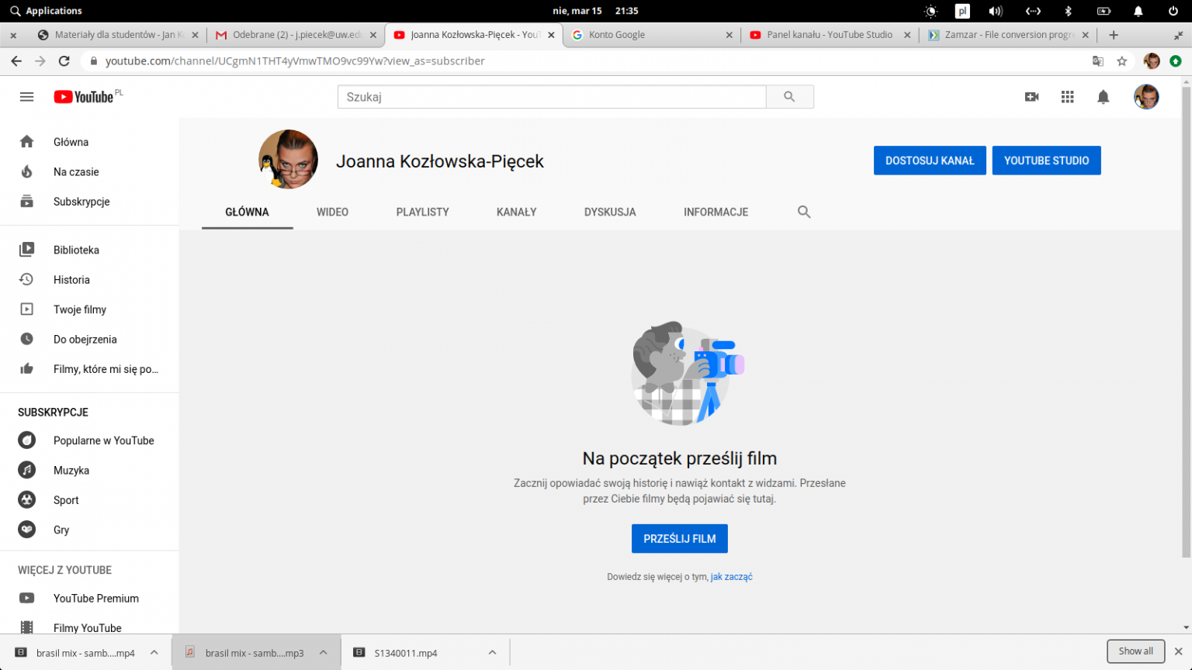Expand options for S1340011.mp4 download
The width and height of the screenshot is (1192, 670).
click(492, 653)
